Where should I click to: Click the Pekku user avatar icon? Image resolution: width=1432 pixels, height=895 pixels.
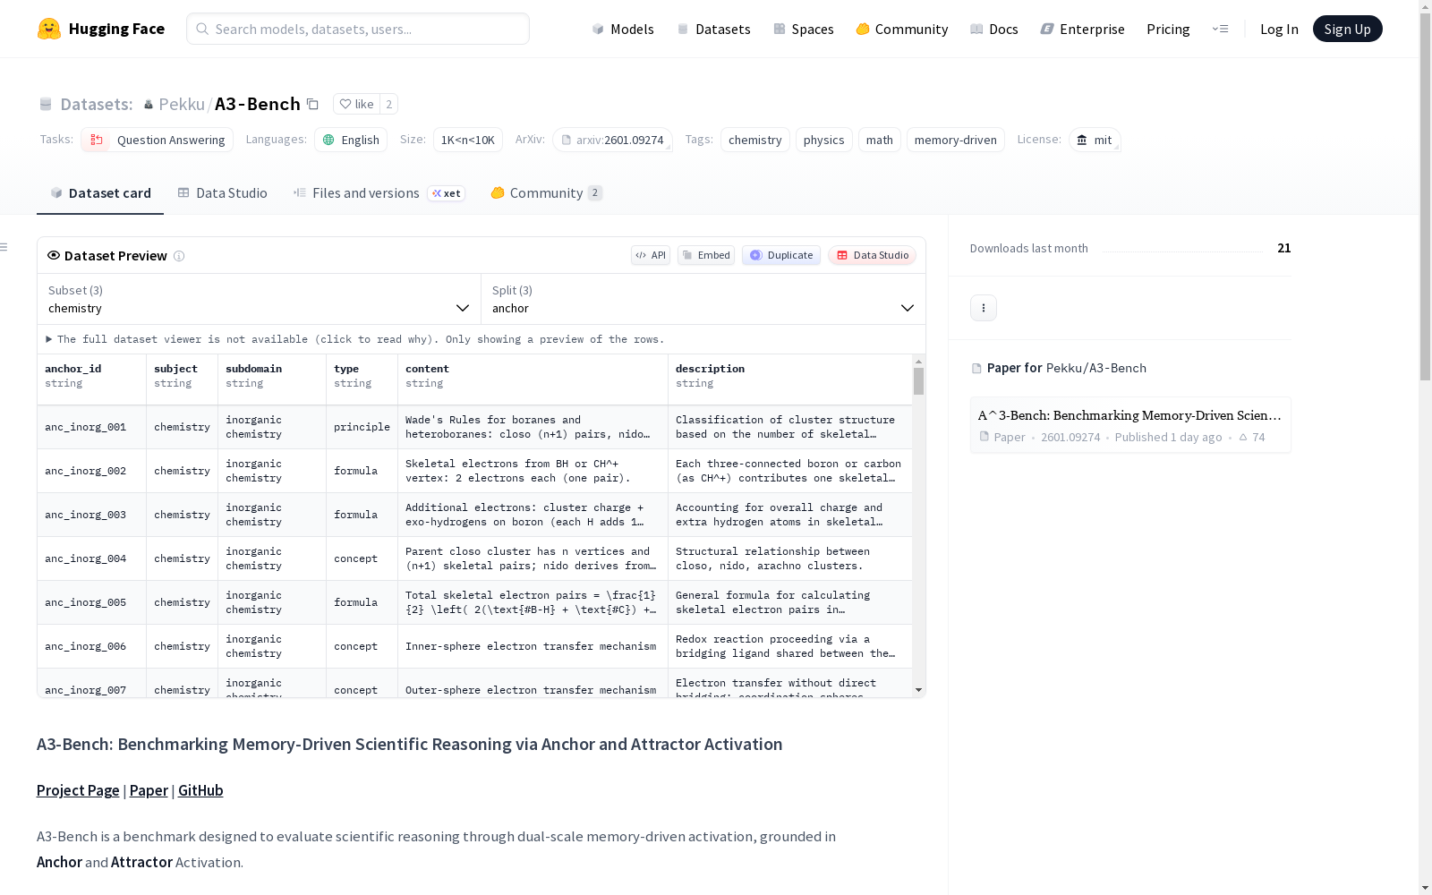click(x=149, y=105)
